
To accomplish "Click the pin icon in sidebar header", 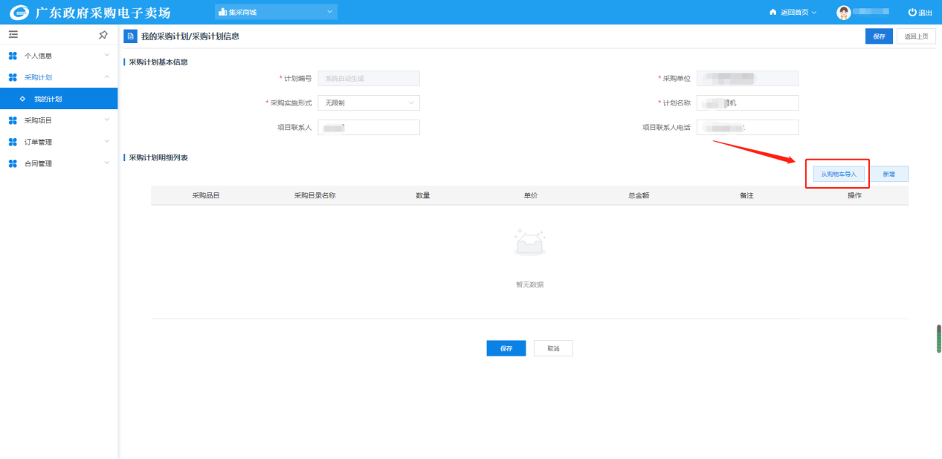I will point(103,35).
